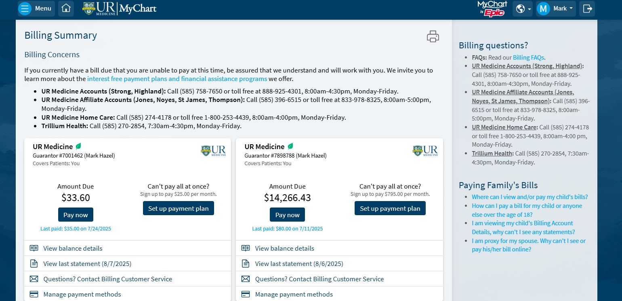Open the main Menu button
The image size is (622, 301).
pyautogui.click(x=36, y=8)
